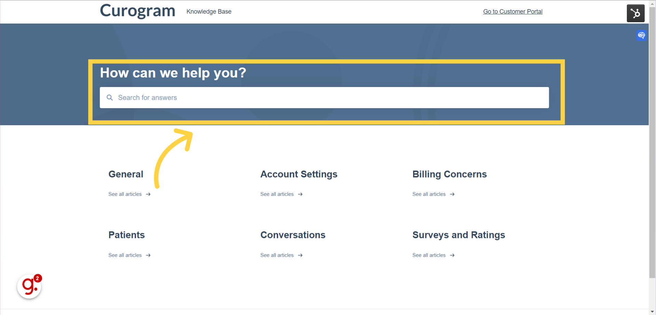Go to Customer Portal link
Image resolution: width=656 pixels, height=315 pixels.
click(x=512, y=12)
